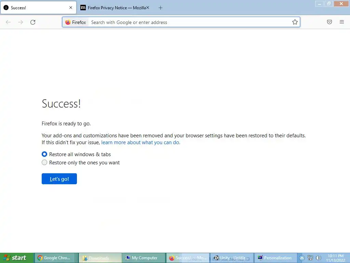The width and height of the screenshot is (350, 263).
Task: Click the taskbar clock showing 10:11 PM
Action: (336, 258)
